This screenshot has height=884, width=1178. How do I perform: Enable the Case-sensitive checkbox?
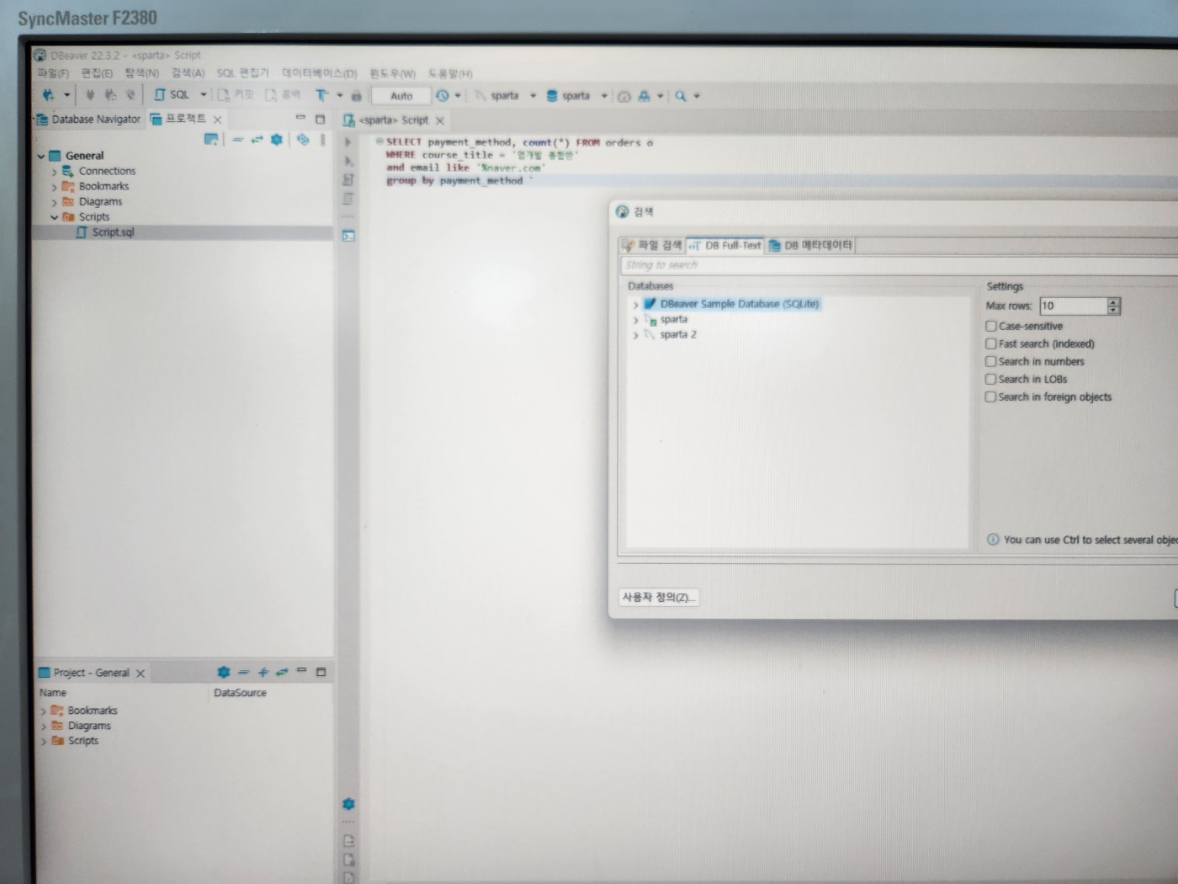coord(991,326)
